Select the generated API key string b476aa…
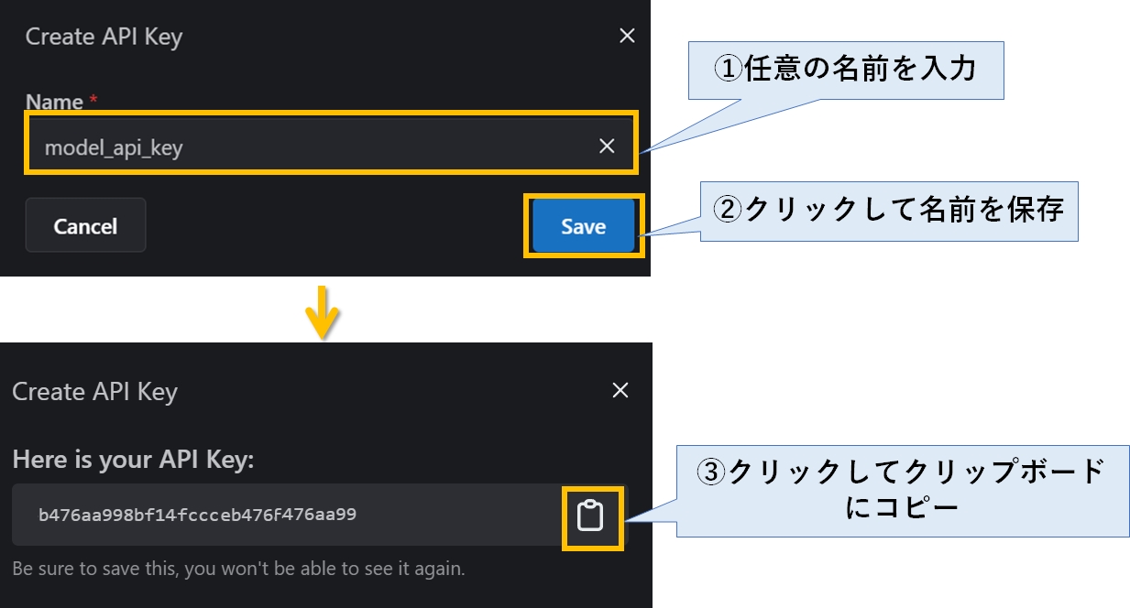Screen dimensions: 1130x608 (x=197, y=515)
